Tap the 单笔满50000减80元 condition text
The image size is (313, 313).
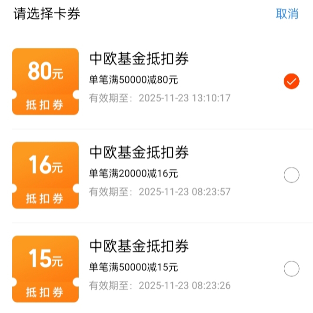pos(133,80)
